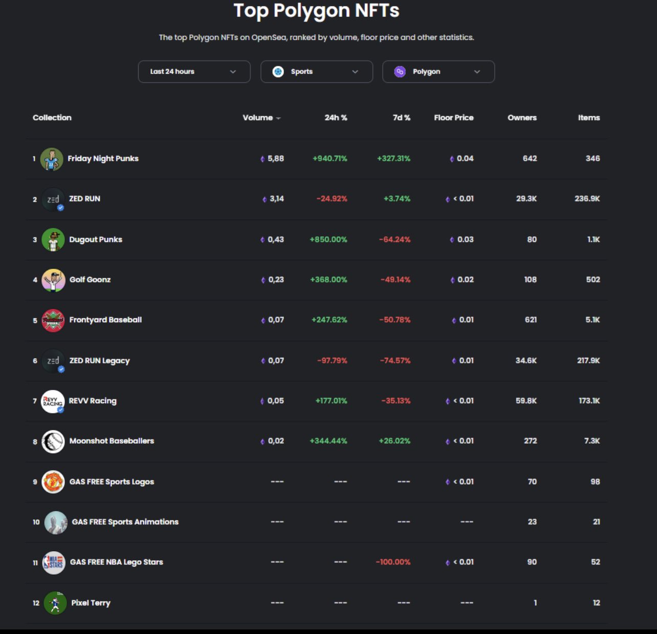
Task: Click the 59.8K owners value
Action: pos(526,401)
